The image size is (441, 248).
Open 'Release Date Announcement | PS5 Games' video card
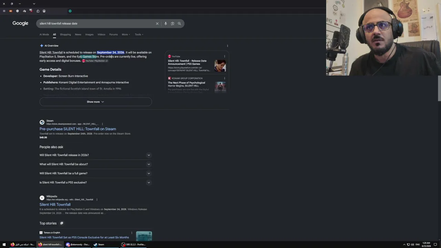187,62
